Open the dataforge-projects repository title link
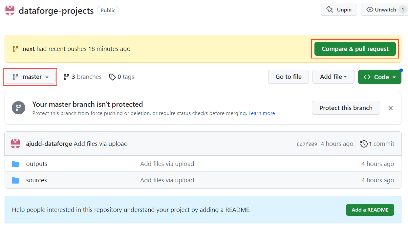408x227 pixels. pos(56,11)
